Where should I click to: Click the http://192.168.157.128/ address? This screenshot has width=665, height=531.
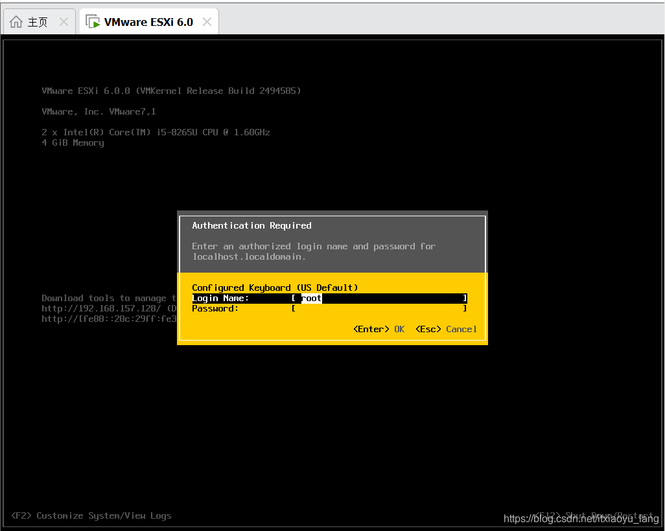[x=101, y=308]
